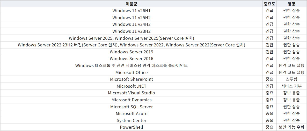This screenshot has width=307, height=131.
Task: Select the Microsoft SQL Server cell
Action: [x=131, y=107]
